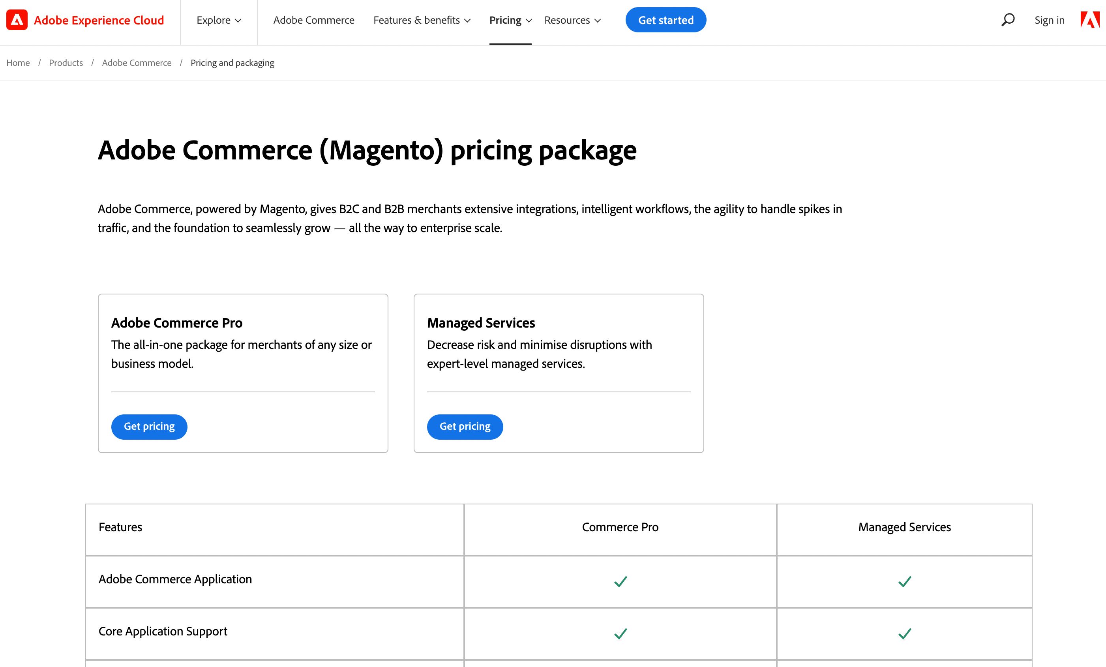1106x667 pixels.
Task: Click Get pricing under Managed Services
Action: click(x=465, y=426)
